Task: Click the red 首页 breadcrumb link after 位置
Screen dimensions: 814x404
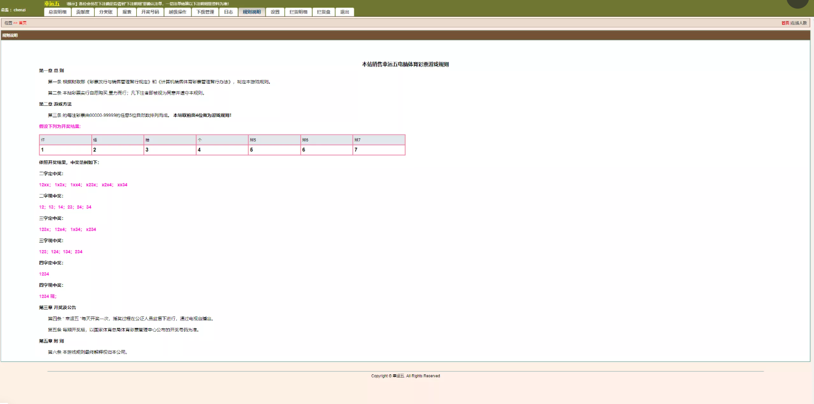Action: tap(23, 23)
